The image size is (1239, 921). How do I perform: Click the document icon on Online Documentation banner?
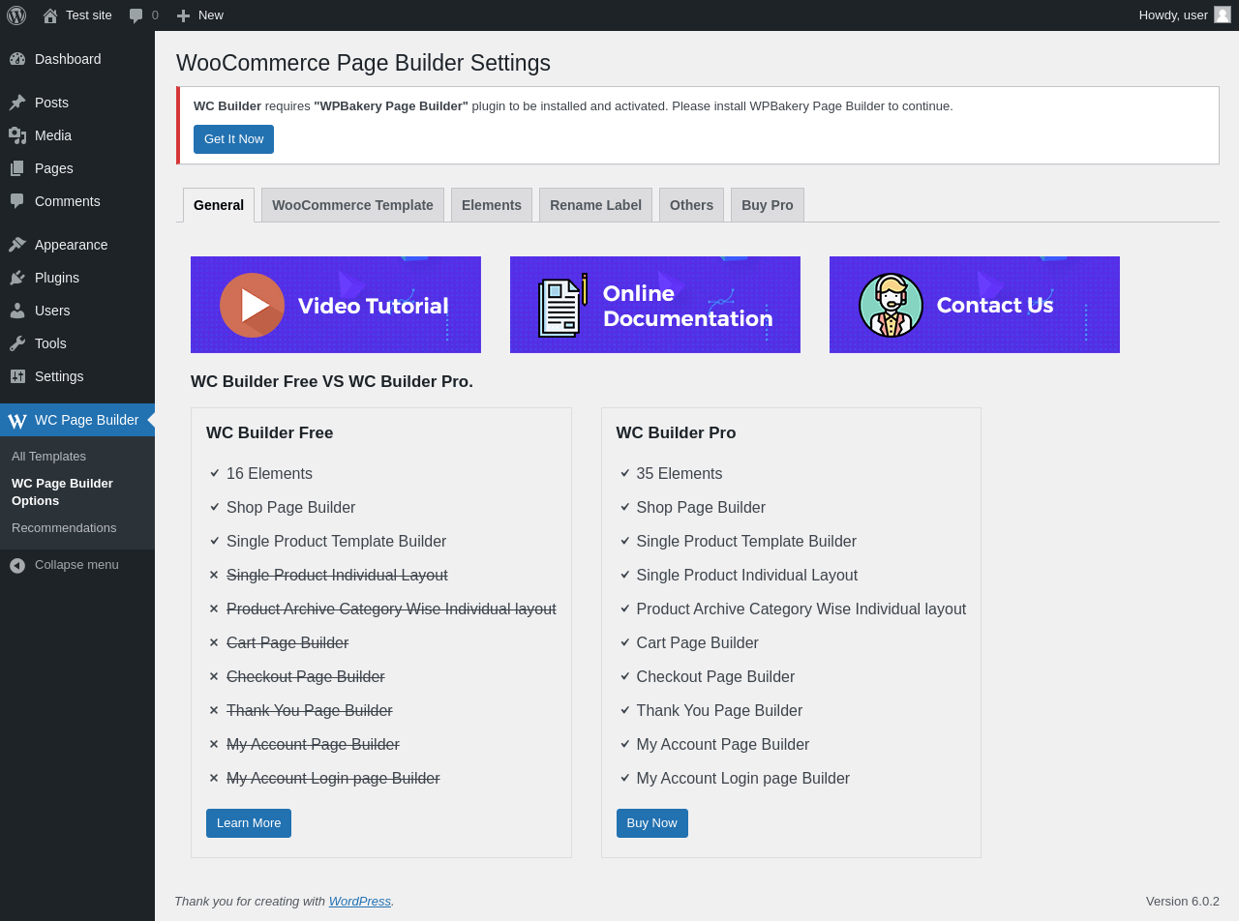pos(563,305)
